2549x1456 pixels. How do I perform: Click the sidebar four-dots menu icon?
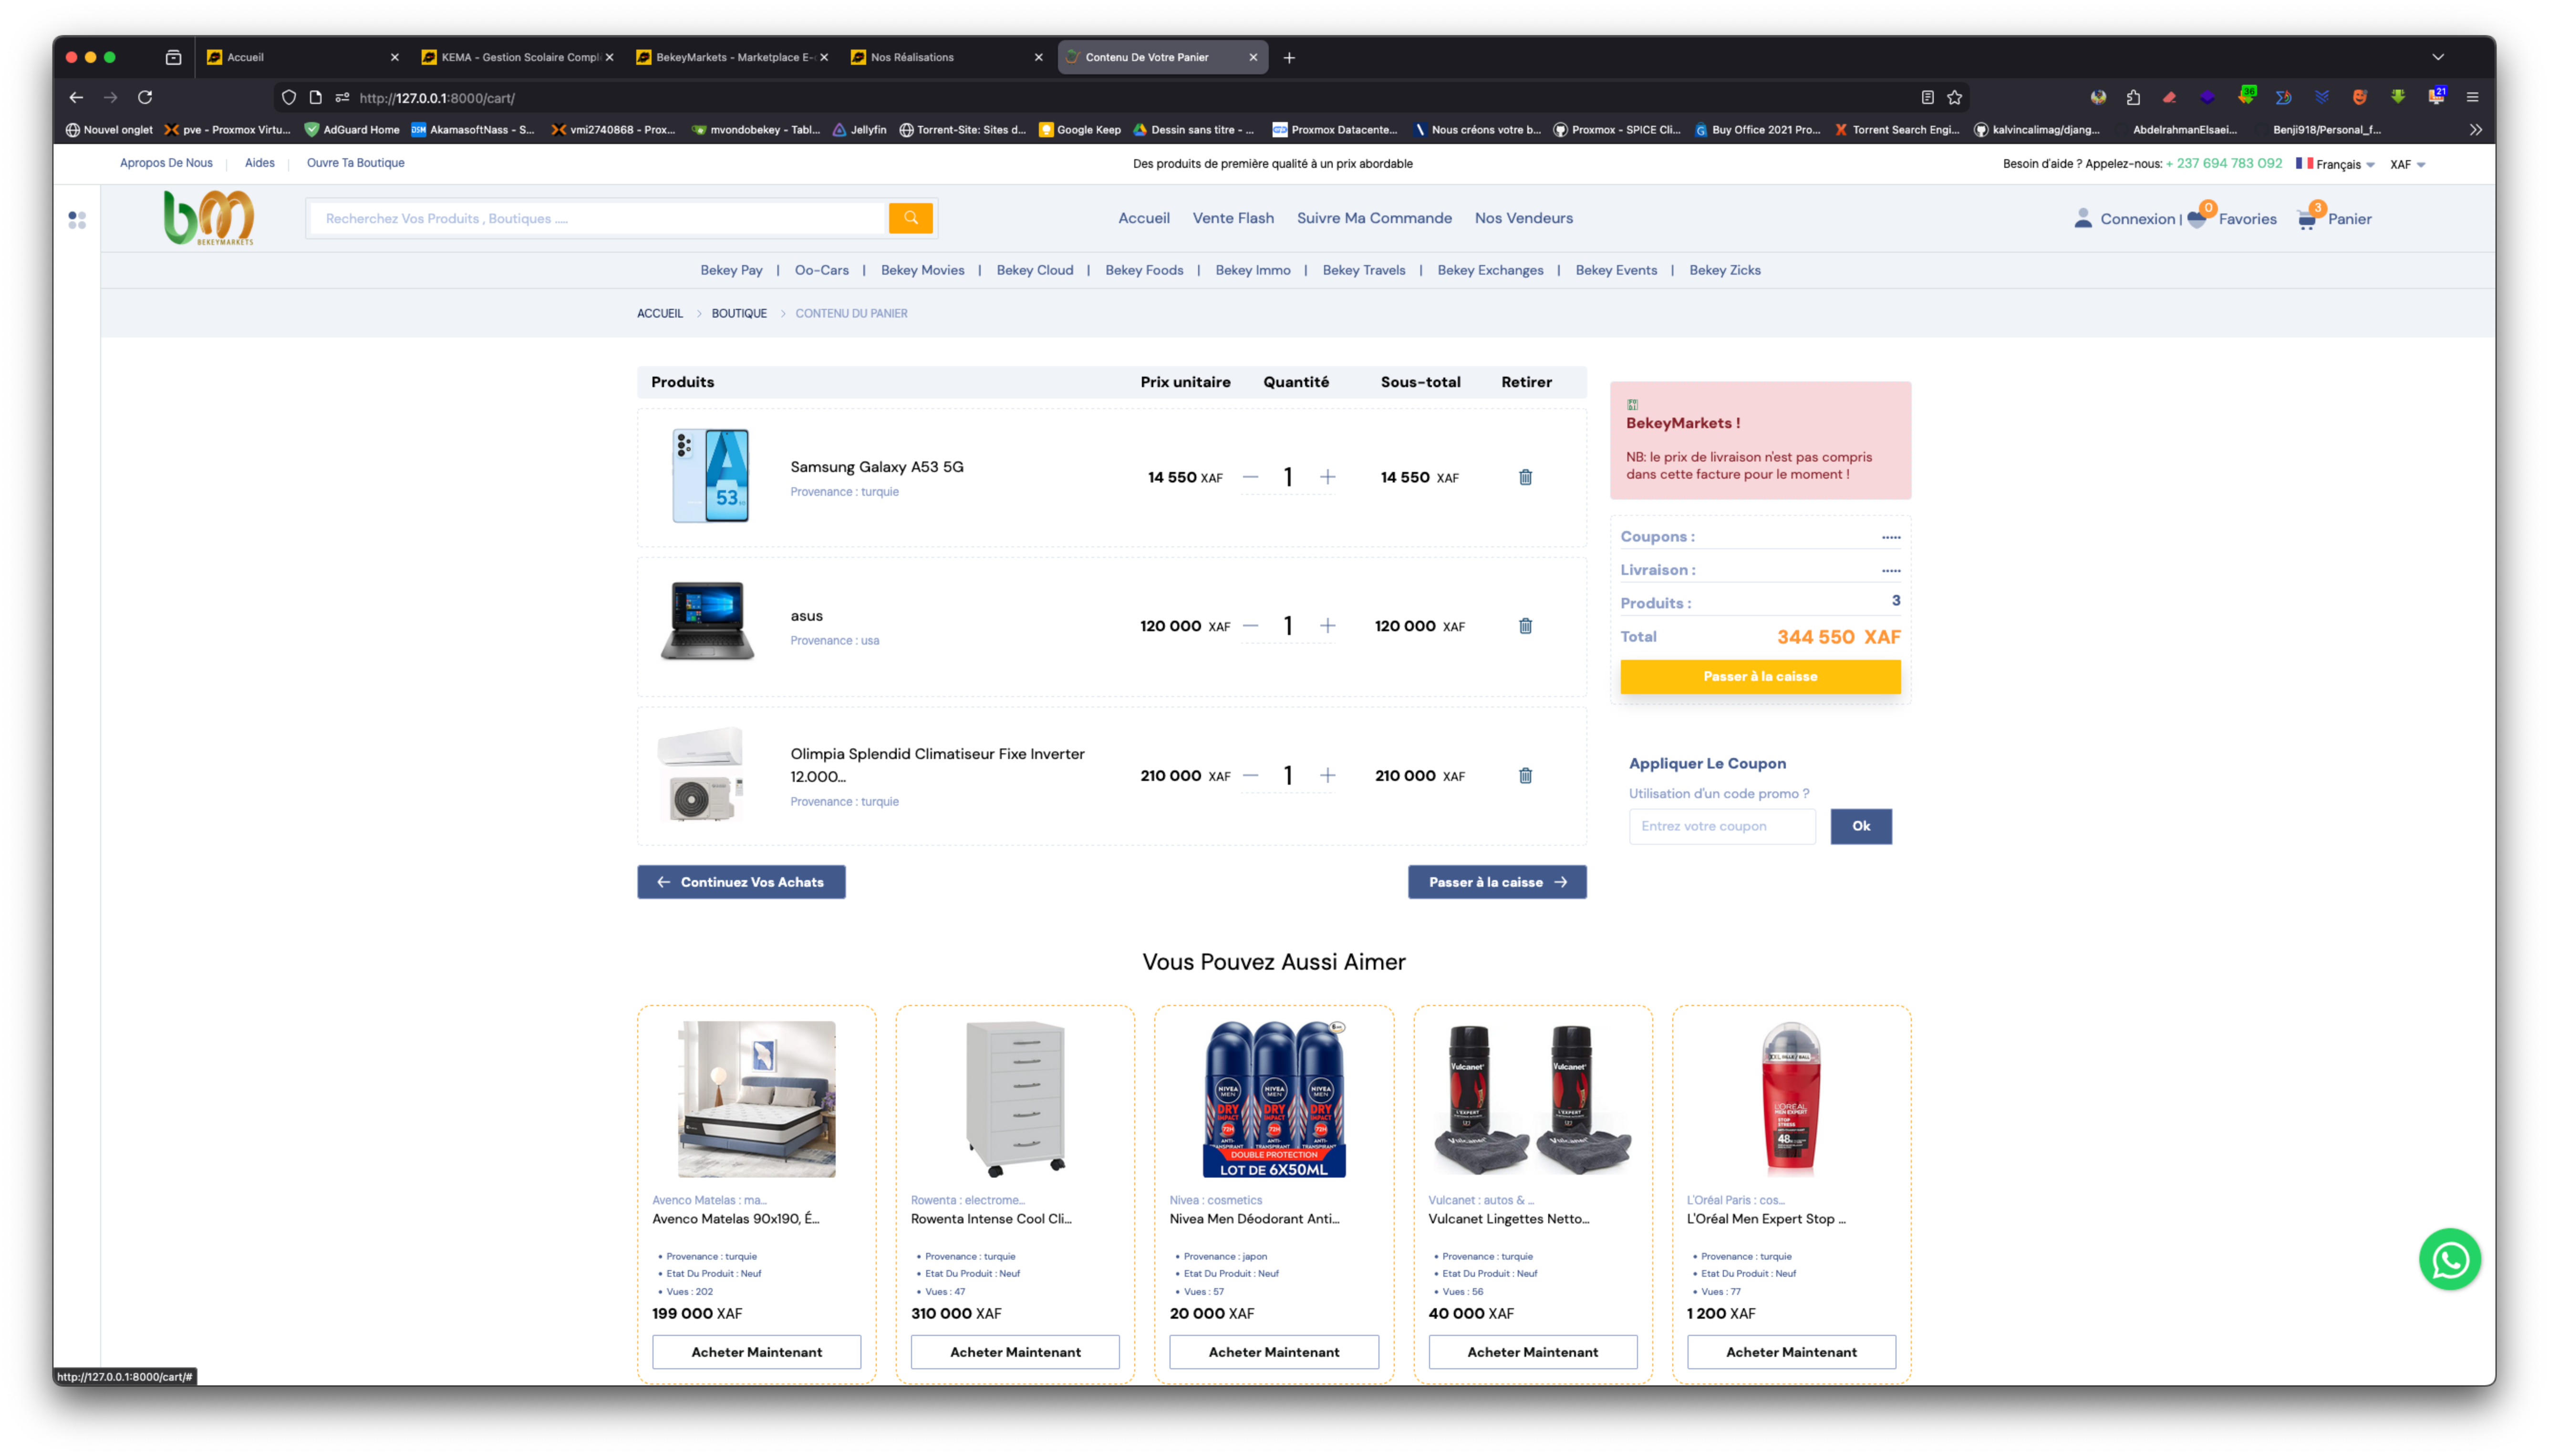[x=77, y=220]
